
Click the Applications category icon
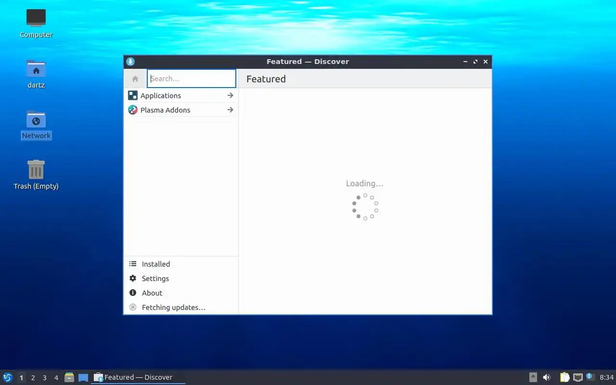(133, 95)
